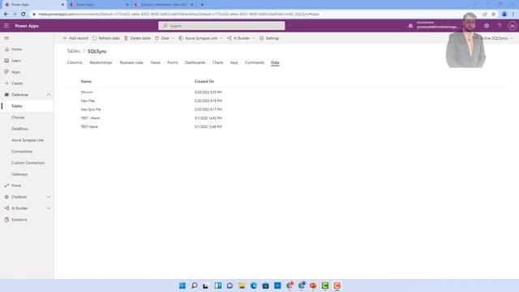The width and height of the screenshot is (519, 292).
Task: Switch to the Forms tab
Action: [173, 62]
